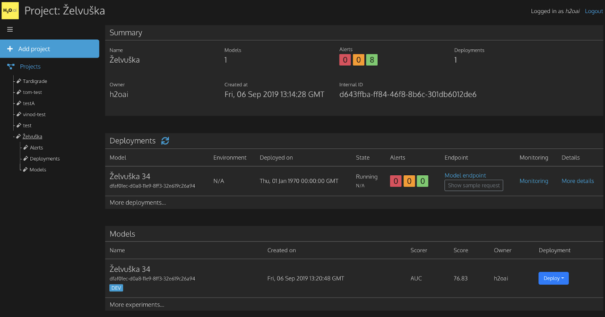Toggle the hamburger sidebar menu

[x=10, y=29]
